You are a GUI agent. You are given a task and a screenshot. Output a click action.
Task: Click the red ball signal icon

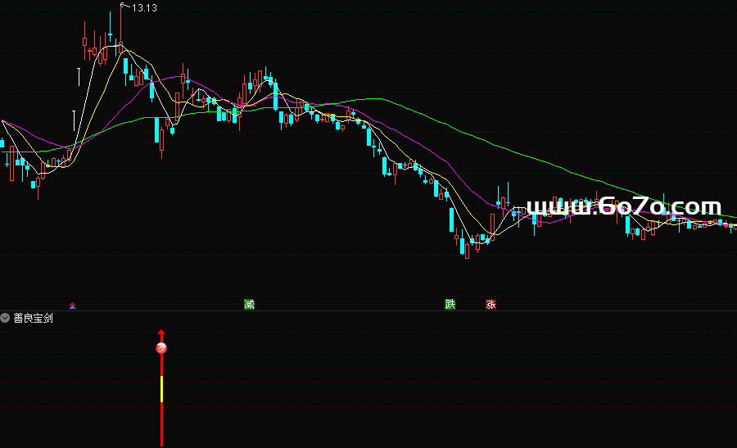pos(161,348)
